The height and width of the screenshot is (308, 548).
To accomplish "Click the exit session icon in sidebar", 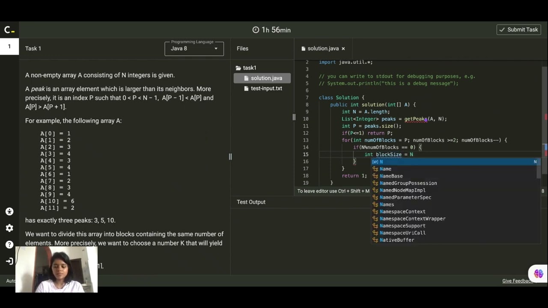I will [x=9, y=261].
